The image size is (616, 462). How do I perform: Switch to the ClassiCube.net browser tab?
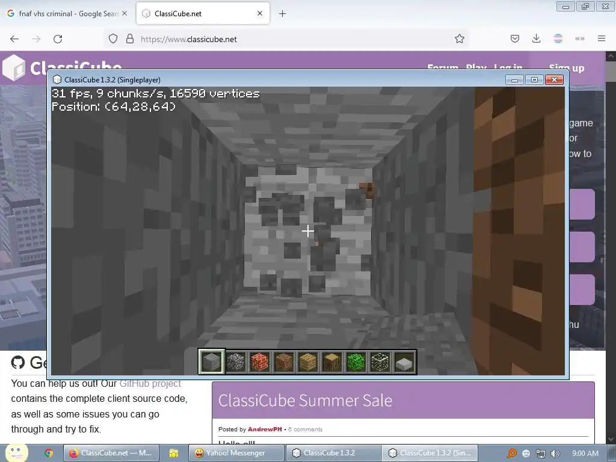click(x=203, y=13)
